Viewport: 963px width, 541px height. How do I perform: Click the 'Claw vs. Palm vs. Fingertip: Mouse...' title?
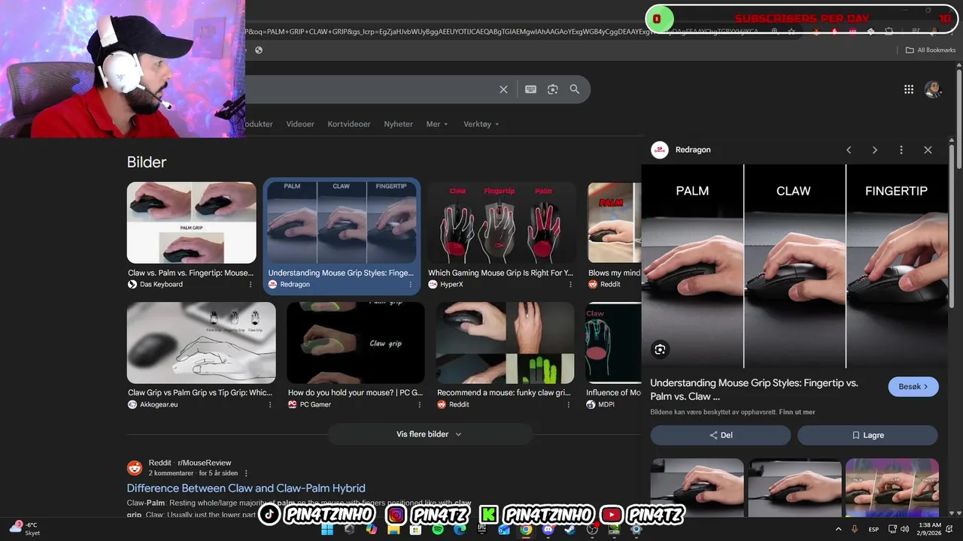tap(190, 274)
